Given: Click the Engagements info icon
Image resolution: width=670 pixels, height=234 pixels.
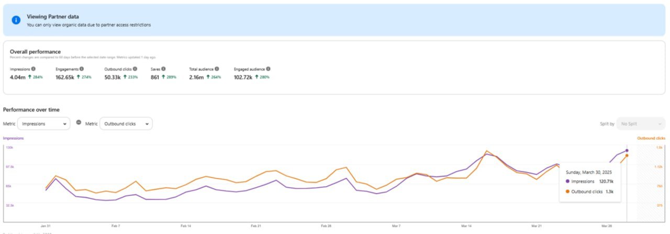Looking at the screenshot, I should click(x=82, y=69).
